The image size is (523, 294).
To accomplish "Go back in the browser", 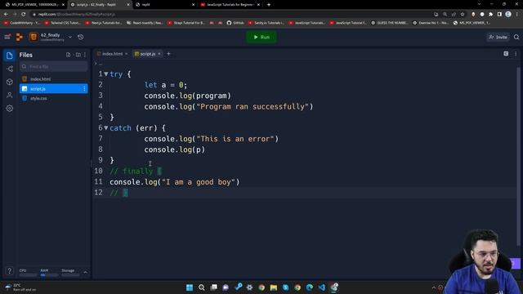I will click(x=6, y=14).
